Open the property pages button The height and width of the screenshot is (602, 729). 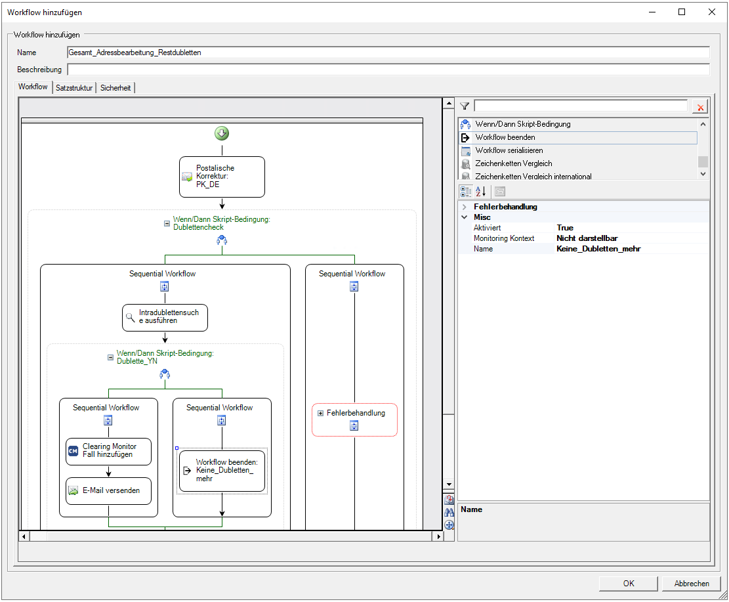click(x=500, y=191)
